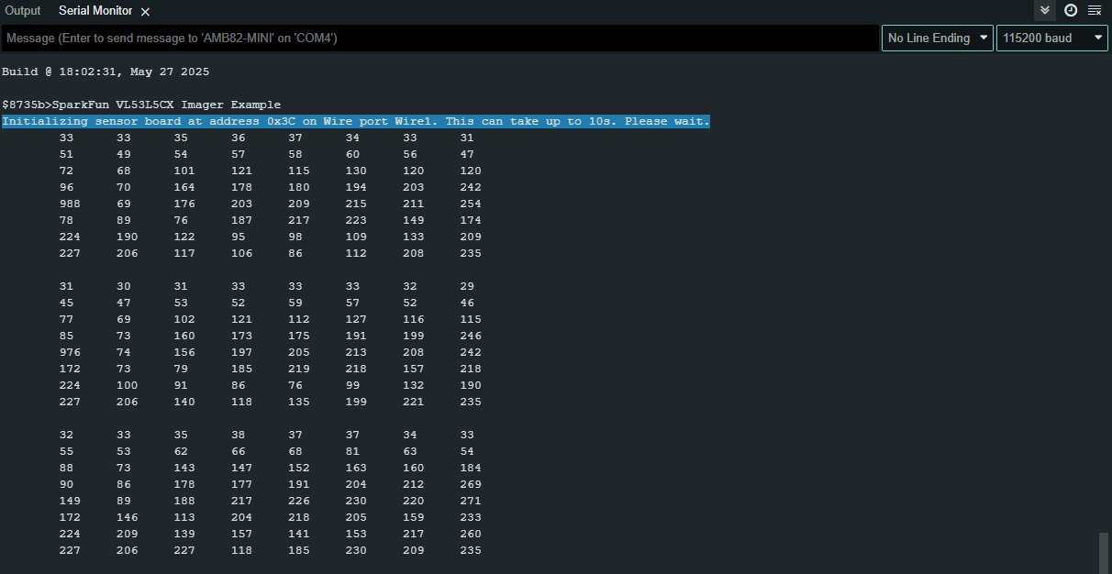The image size is (1112, 574).
Task: Click the 271 reading value
Action: coord(471,501)
